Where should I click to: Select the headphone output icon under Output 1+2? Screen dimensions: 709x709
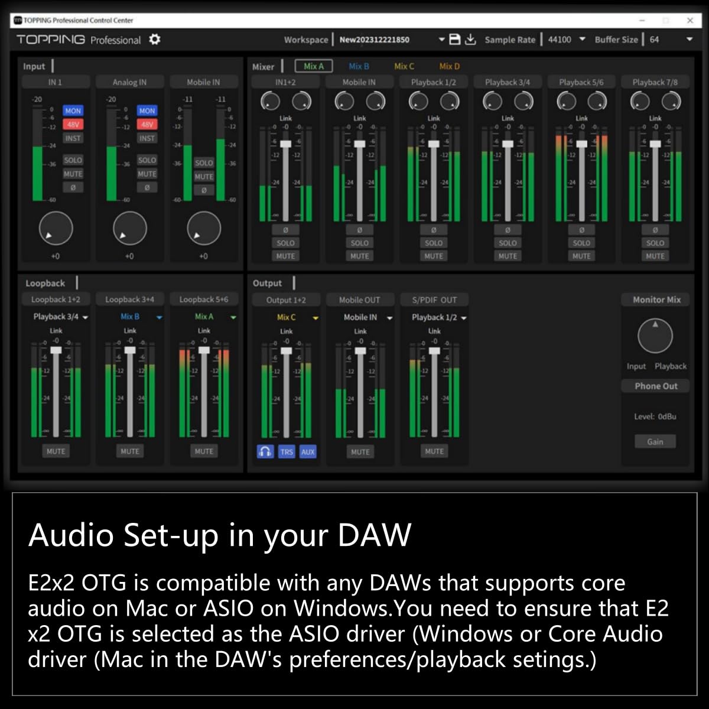click(265, 452)
